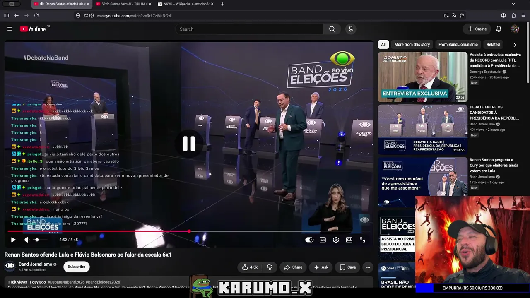Click the #BandEleicoes2026 hashtag
Image resolution: width=530 pixels, height=298 pixels.
point(103,282)
